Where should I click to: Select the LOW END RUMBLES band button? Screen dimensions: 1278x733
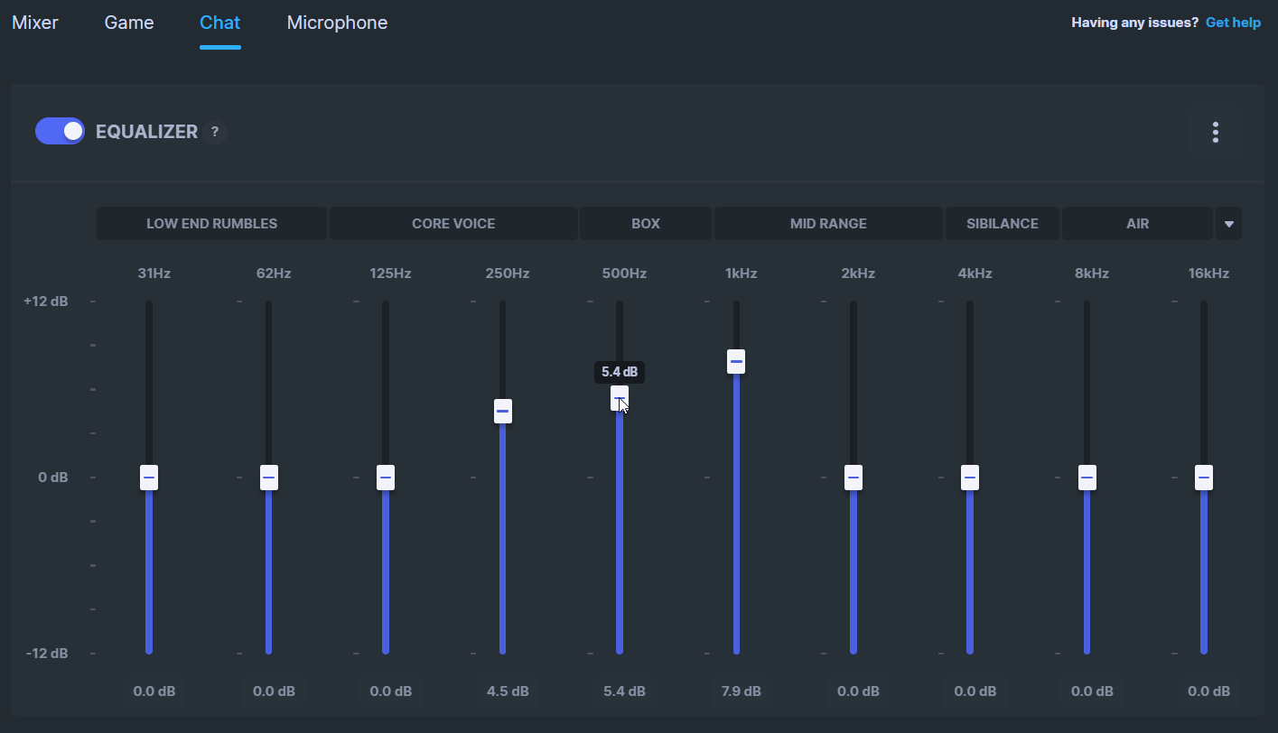211,224
